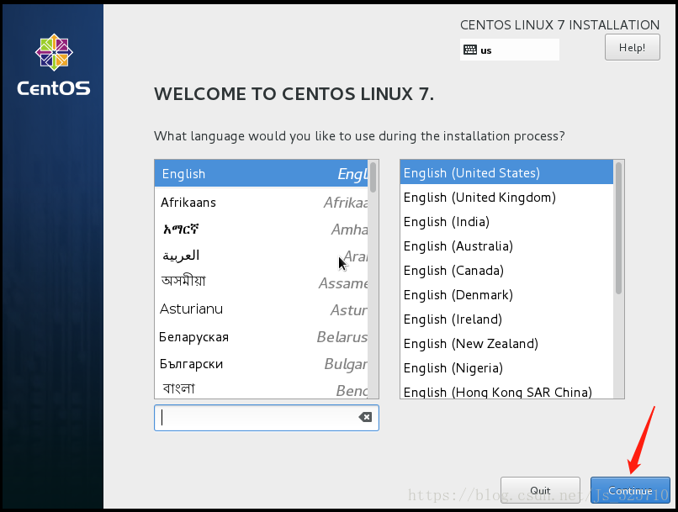678x512 pixels.
Task: Click the Quit button
Action: click(x=540, y=490)
